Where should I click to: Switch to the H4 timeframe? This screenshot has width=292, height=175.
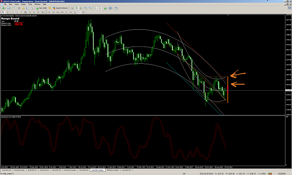pos(71,12)
